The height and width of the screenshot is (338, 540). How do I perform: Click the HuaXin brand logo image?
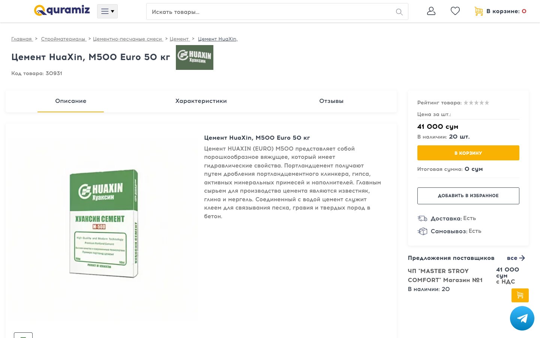(195, 57)
